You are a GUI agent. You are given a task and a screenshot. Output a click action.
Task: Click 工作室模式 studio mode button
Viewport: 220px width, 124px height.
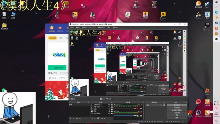177,113
